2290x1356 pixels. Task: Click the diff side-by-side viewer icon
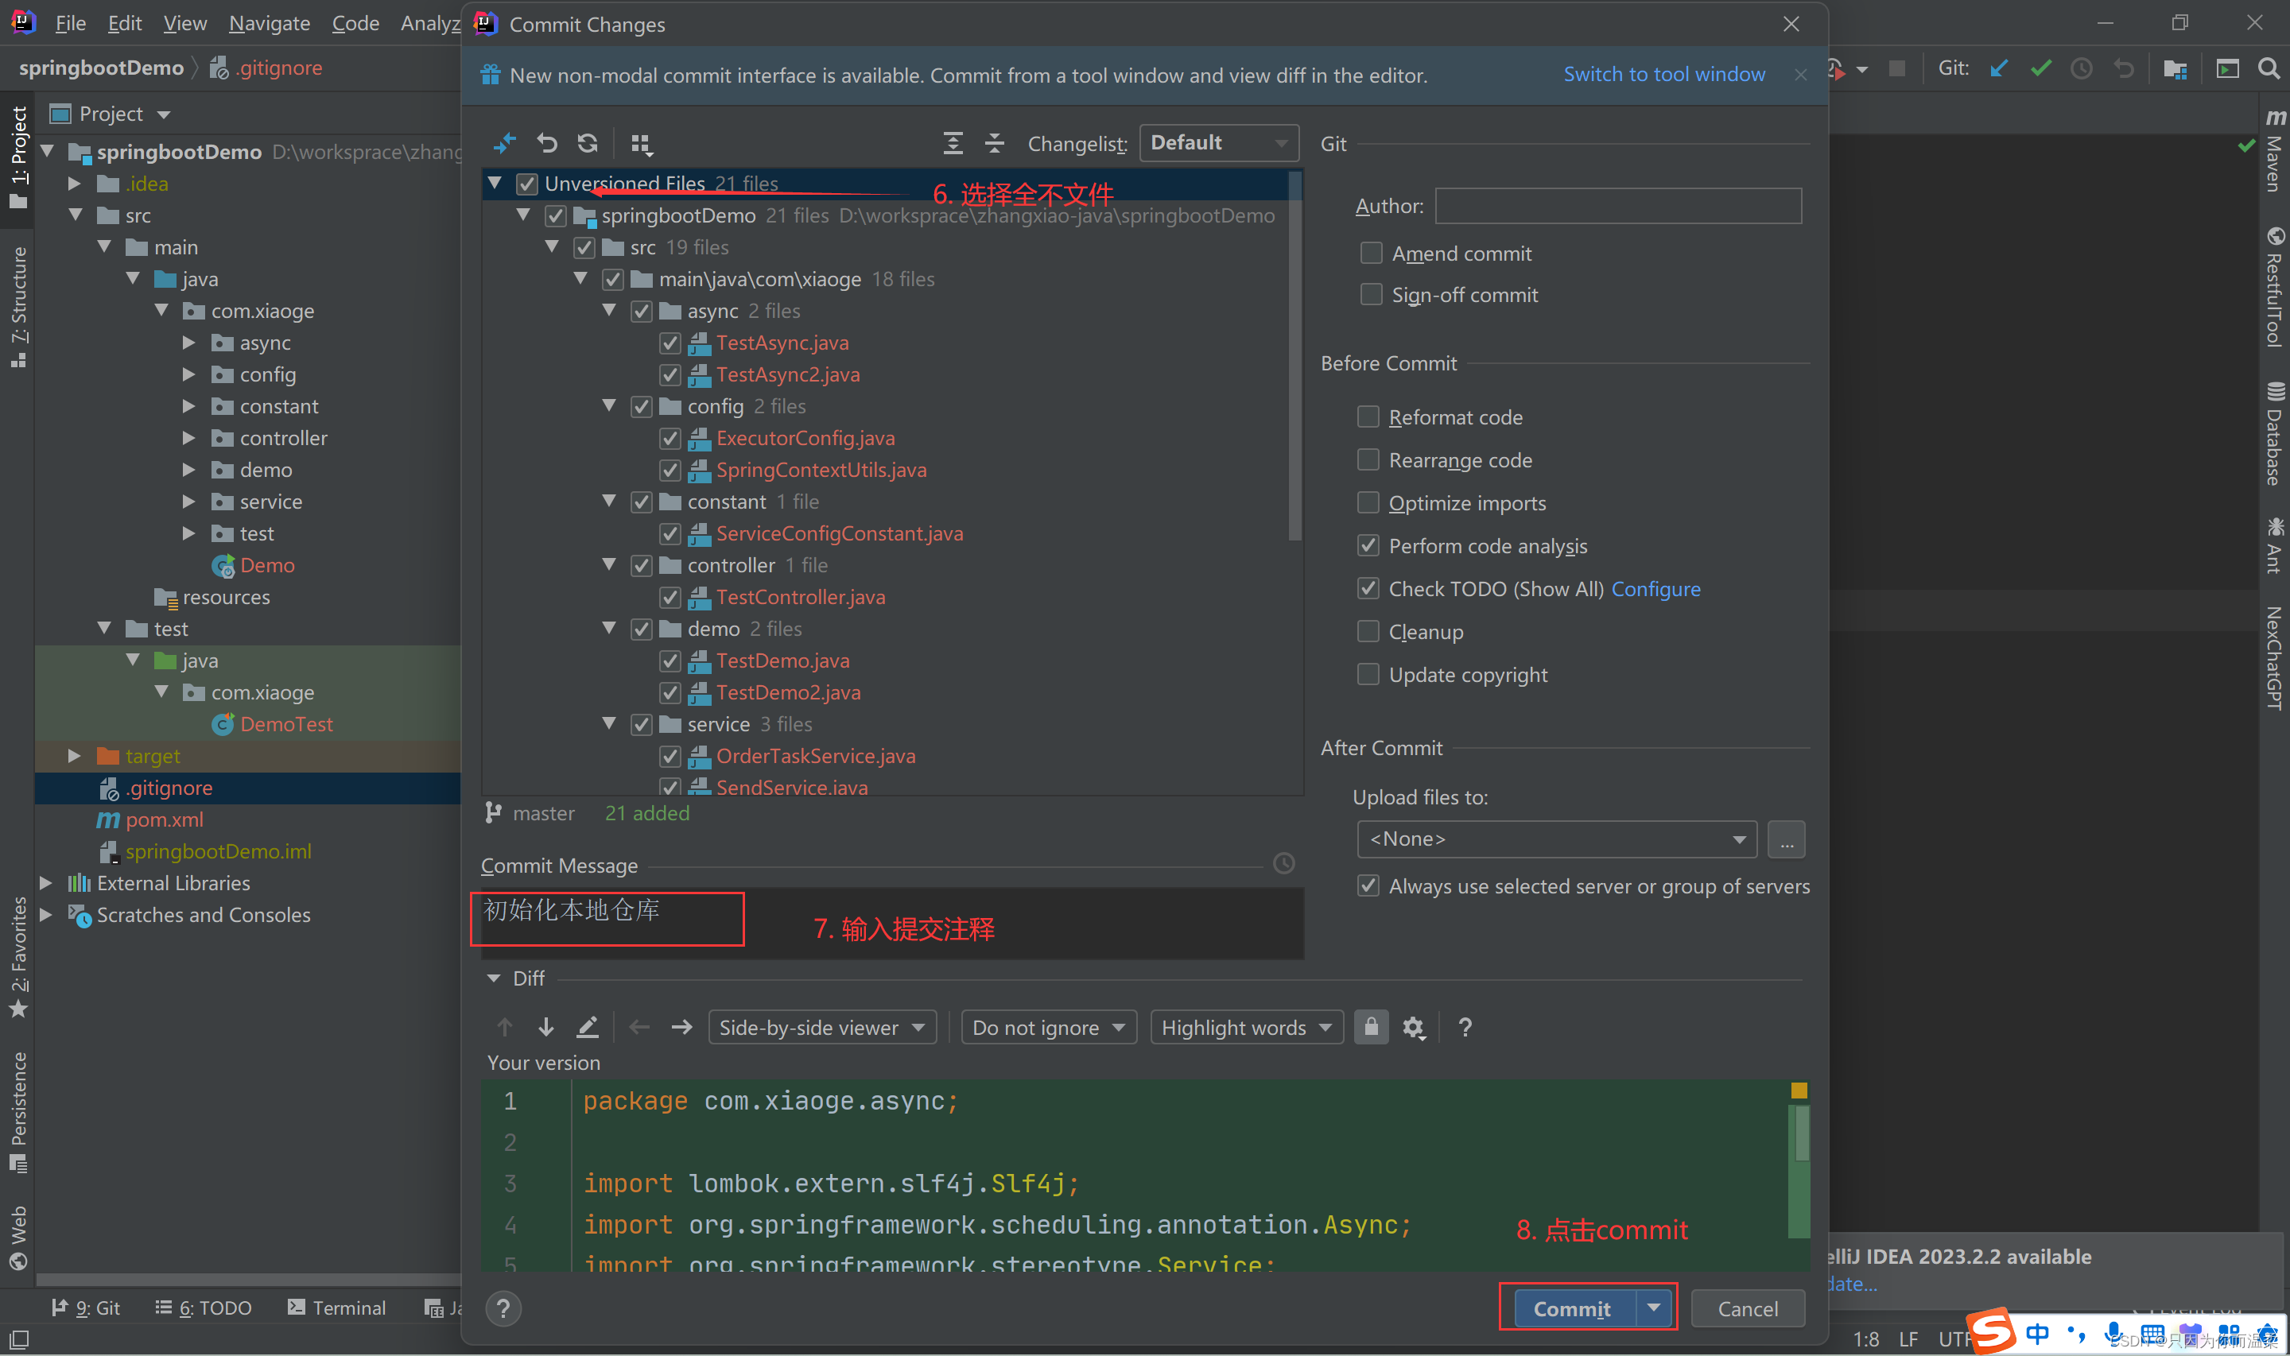824,1027
